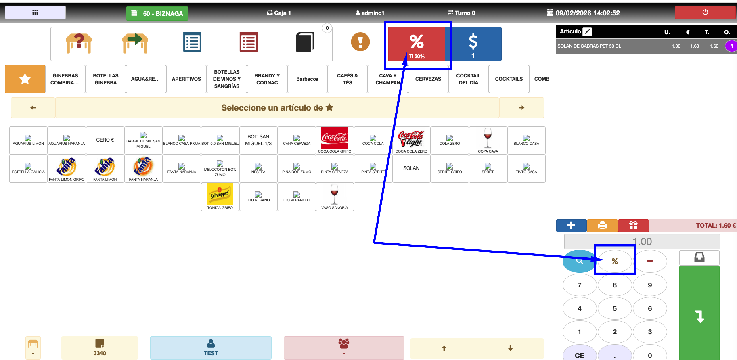Select the favorites star category tab
The width and height of the screenshot is (737, 360).
coord(25,79)
